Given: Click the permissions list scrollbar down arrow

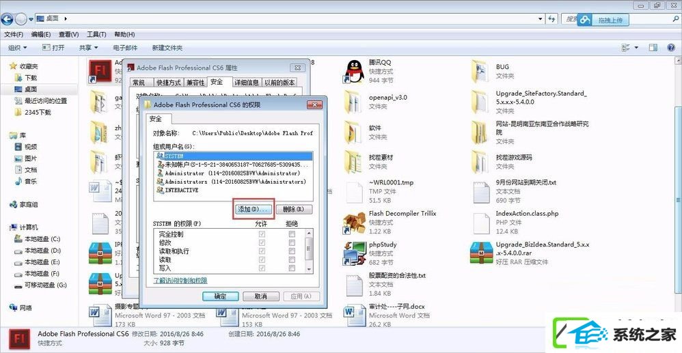Looking at the screenshot, I should 309,270.
